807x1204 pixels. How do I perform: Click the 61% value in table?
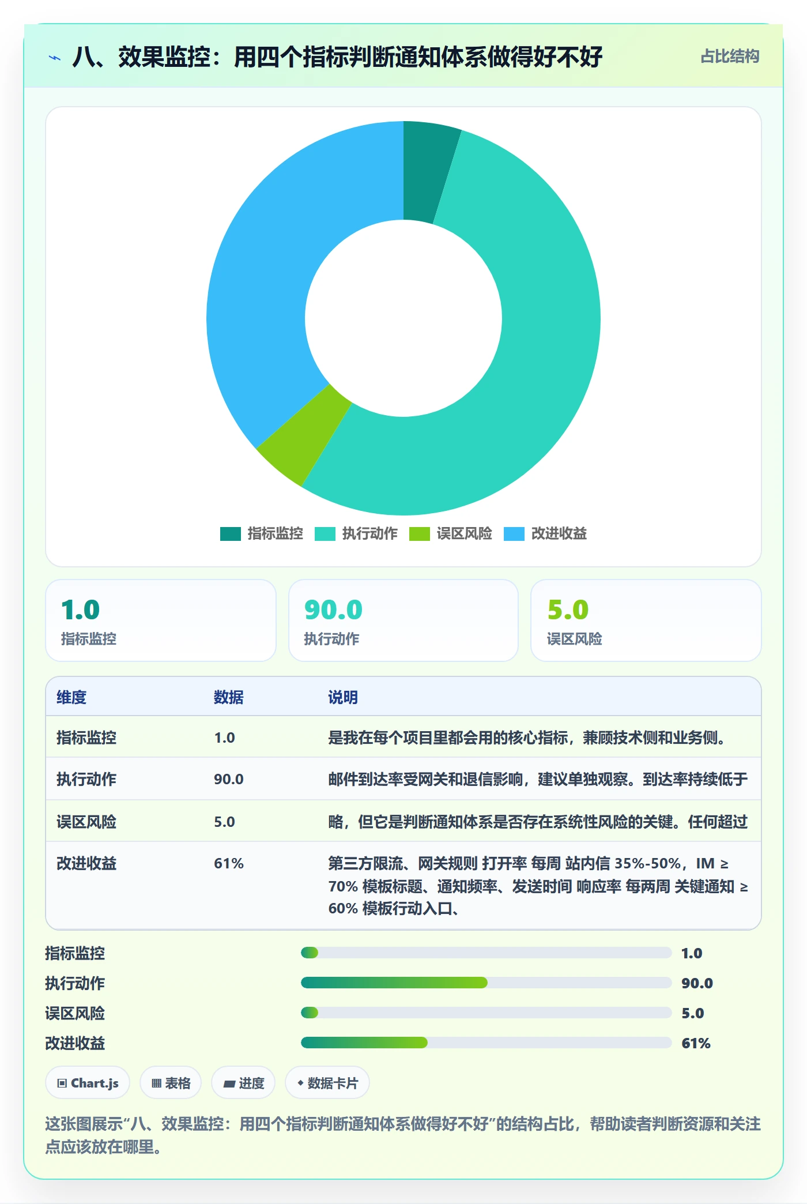(x=229, y=863)
